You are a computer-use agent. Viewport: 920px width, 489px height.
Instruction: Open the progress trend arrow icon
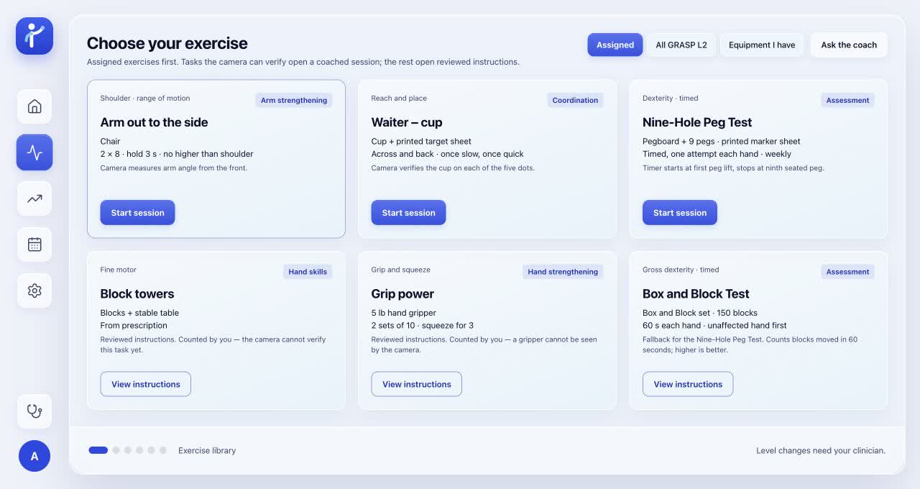(34, 198)
